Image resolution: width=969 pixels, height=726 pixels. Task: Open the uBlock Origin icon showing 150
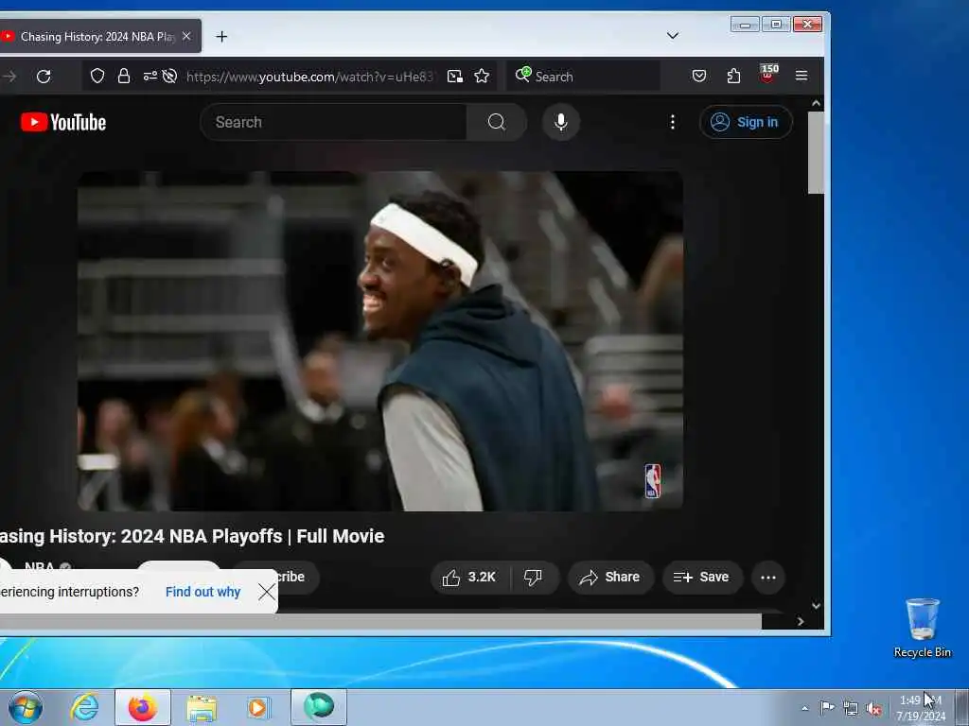point(768,74)
